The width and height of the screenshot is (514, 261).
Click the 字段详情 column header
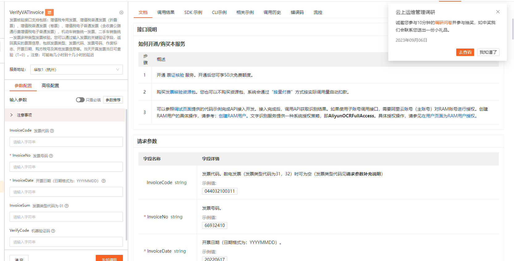coord(211,159)
